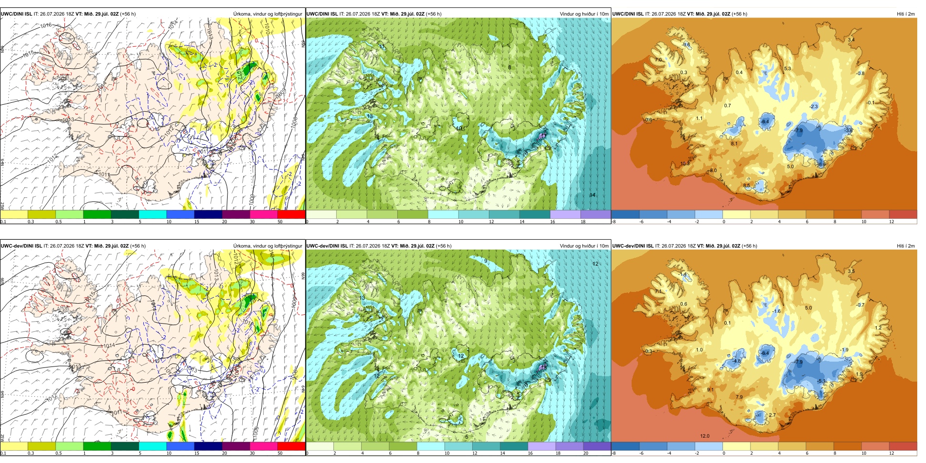This screenshot has height=463, width=926.
Task: Select the magenta 30 swatch in UWC-dev precipitation legend
Action: point(264,445)
